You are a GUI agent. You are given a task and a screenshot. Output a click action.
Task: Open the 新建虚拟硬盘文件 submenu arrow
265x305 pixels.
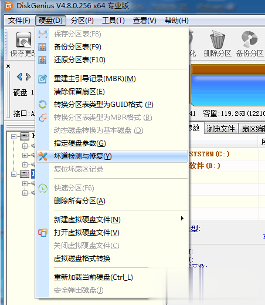pyautogui.click(x=182, y=219)
